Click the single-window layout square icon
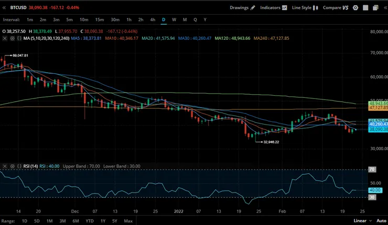Image resolution: width=388 pixels, height=225 pixels. click(365, 8)
